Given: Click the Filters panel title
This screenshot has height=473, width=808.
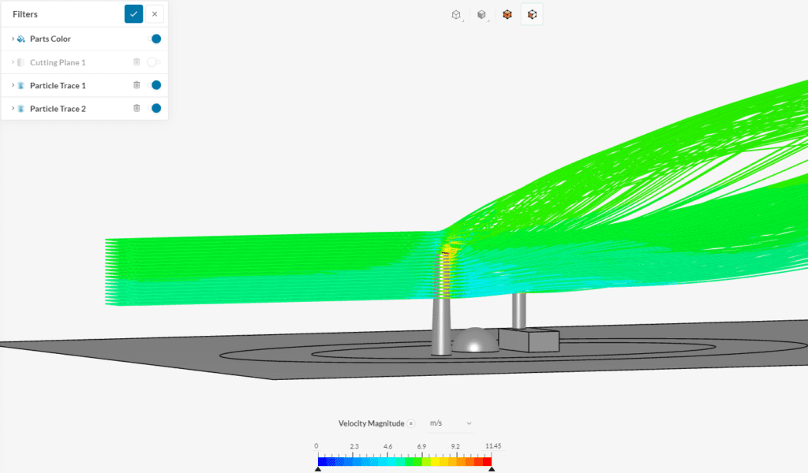Looking at the screenshot, I should click(x=24, y=13).
